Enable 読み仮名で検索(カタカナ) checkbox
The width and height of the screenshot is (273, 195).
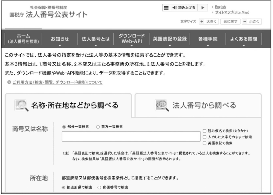tap(204, 131)
